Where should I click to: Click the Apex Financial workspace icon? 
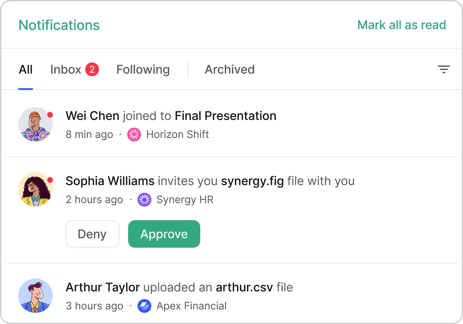145,306
